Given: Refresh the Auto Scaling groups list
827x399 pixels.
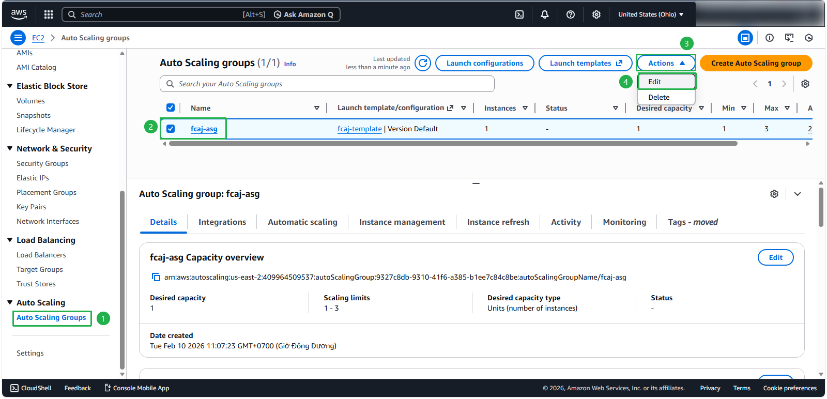Looking at the screenshot, I should [423, 63].
